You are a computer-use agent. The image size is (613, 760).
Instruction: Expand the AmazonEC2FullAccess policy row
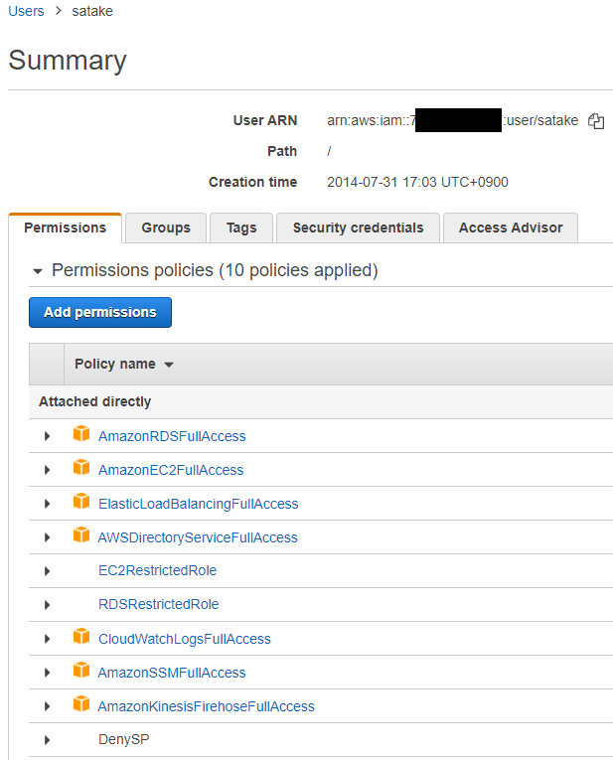click(47, 470)
